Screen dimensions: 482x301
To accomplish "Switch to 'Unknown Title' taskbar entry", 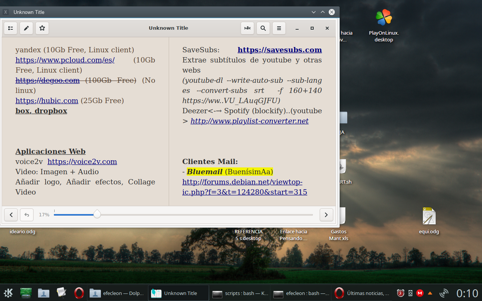I will (x=178, y=293).
